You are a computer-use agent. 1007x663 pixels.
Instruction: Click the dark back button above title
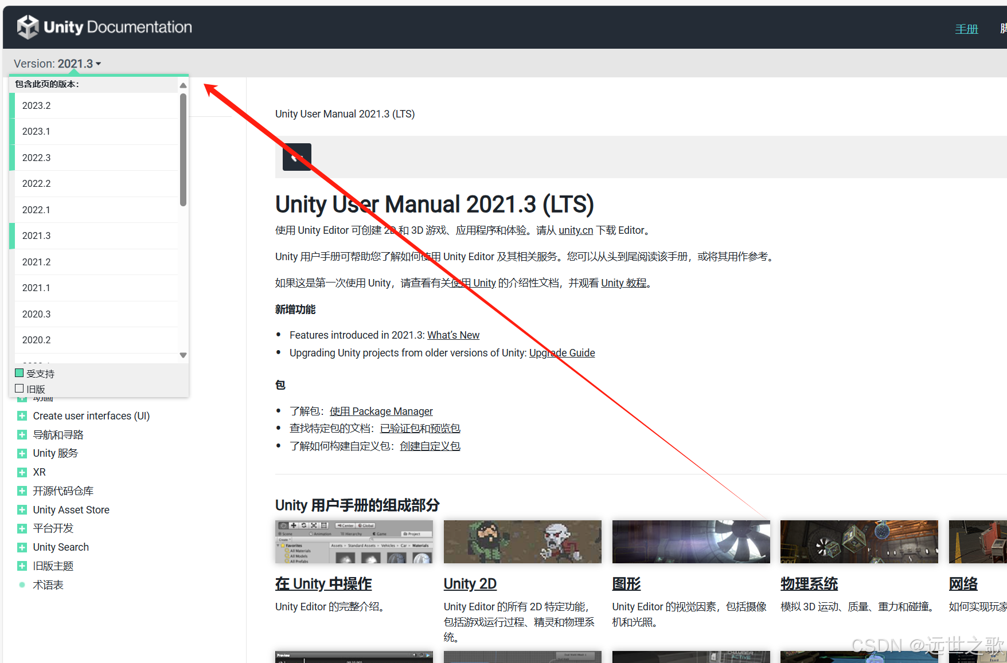297,157
